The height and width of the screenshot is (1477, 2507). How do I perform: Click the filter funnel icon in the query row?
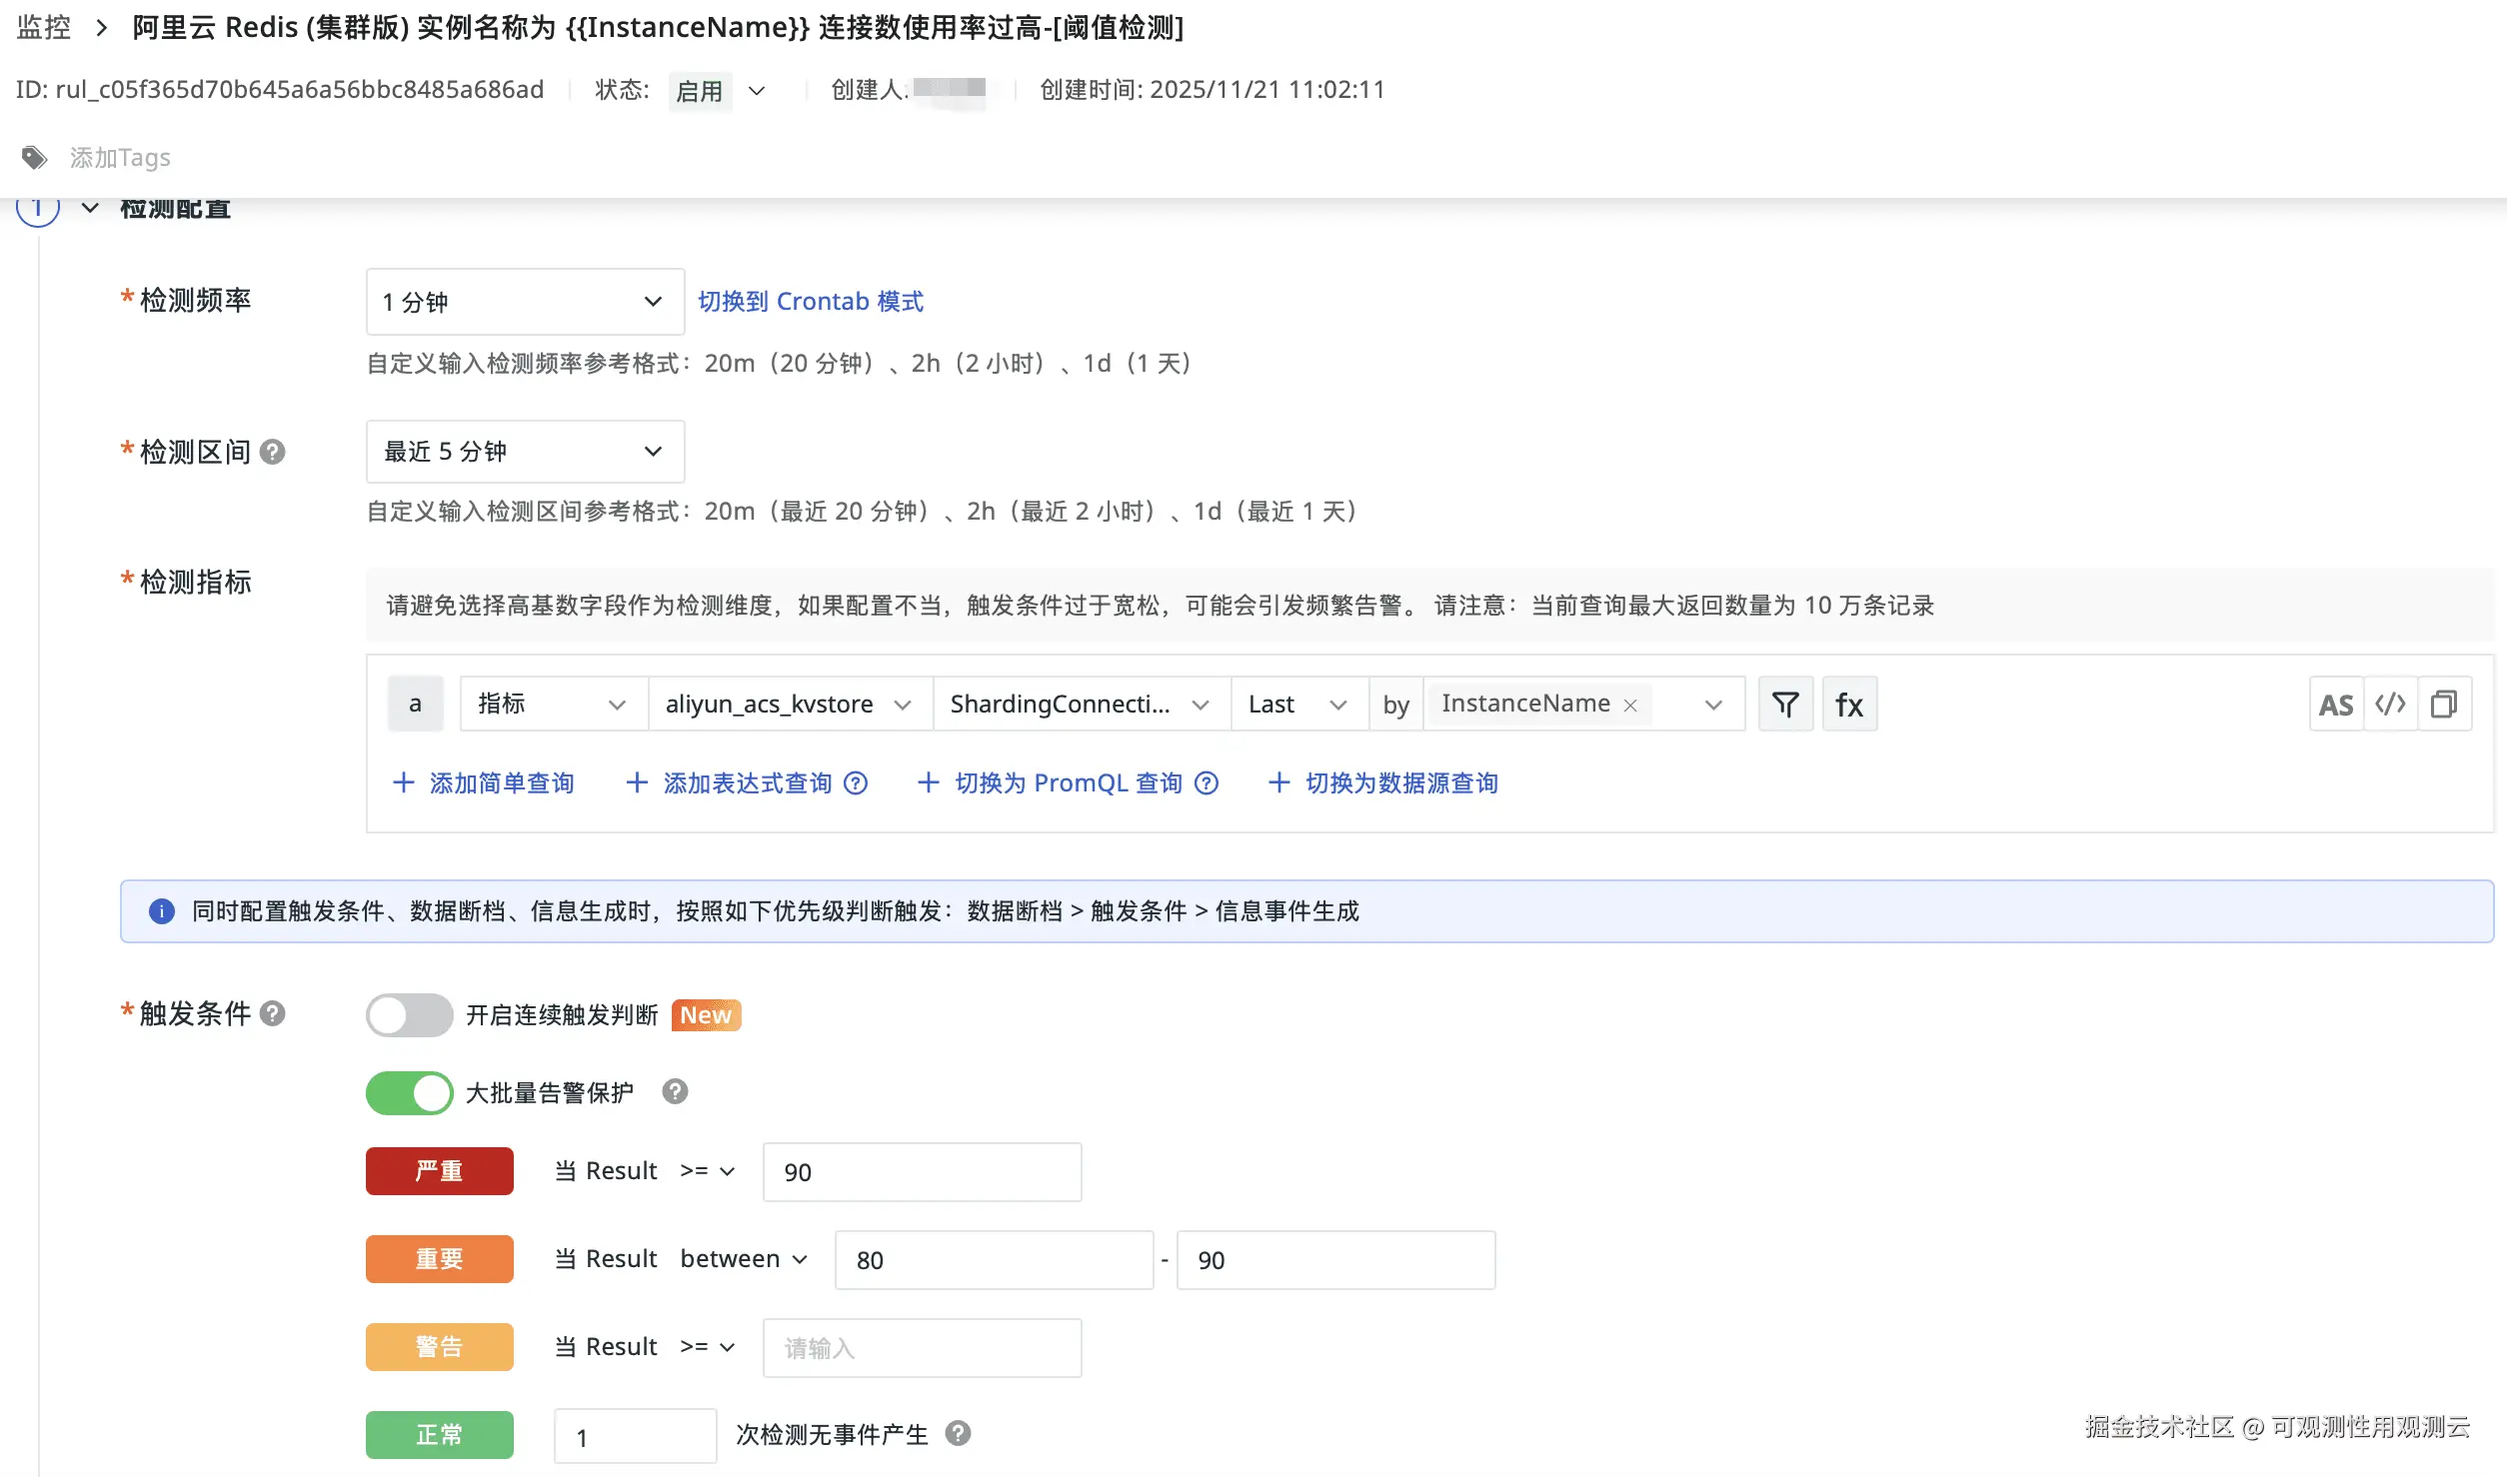coord(1785,705)
